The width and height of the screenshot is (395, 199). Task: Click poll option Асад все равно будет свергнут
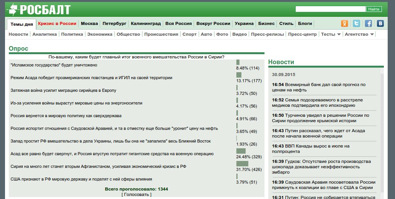(x=112, y=154)
